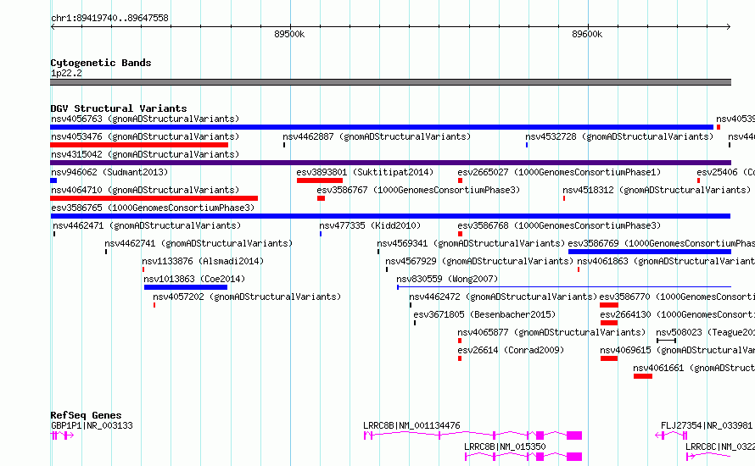Click the nsv4462741 gnomAD variant label
The width and height of the screenshot is (755, 466).
199,243
